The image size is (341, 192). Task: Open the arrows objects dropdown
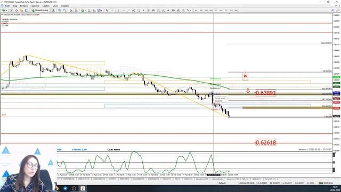189,10
